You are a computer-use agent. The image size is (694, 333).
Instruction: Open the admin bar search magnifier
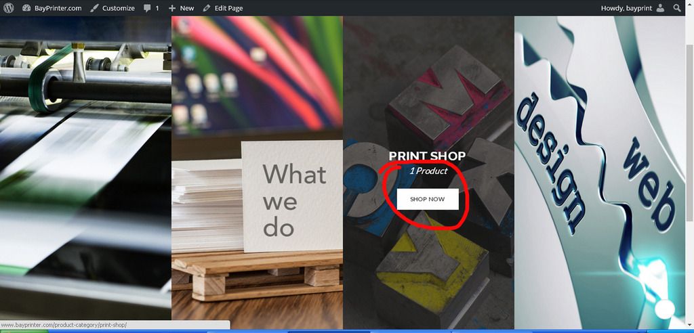[677, 8]
